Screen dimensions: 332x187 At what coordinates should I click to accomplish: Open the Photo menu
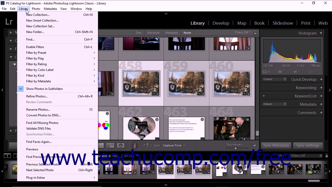pyautogui.click(x=36, y=9)
